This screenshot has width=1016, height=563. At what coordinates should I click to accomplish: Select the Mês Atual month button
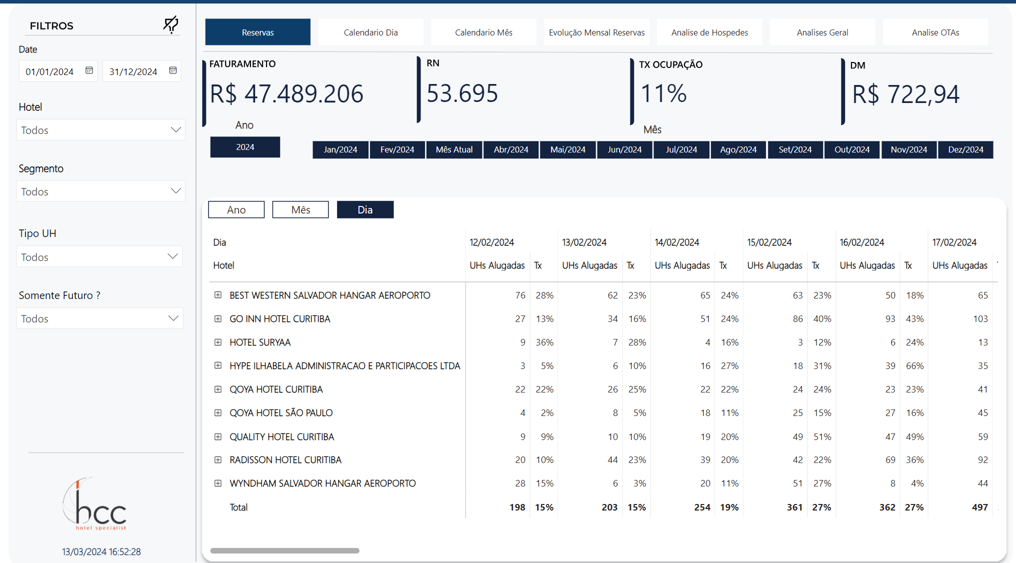(454, 149)
